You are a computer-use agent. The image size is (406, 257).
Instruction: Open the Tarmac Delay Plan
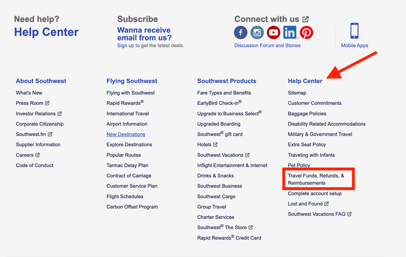click(128, 166)
